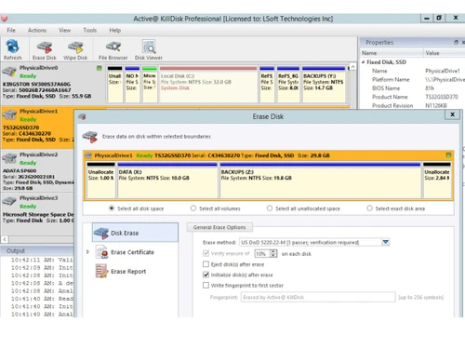The image size is (465, 349).
Task: Open the Help menu
Action: pos(114,30)
